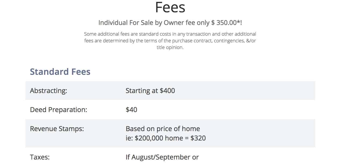340x163 pixels.
Task: Click the If August/September or text
Action: (x=162, y=157)
